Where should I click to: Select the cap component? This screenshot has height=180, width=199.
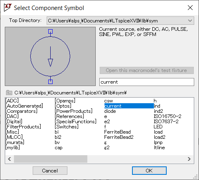tap(59, 148)
